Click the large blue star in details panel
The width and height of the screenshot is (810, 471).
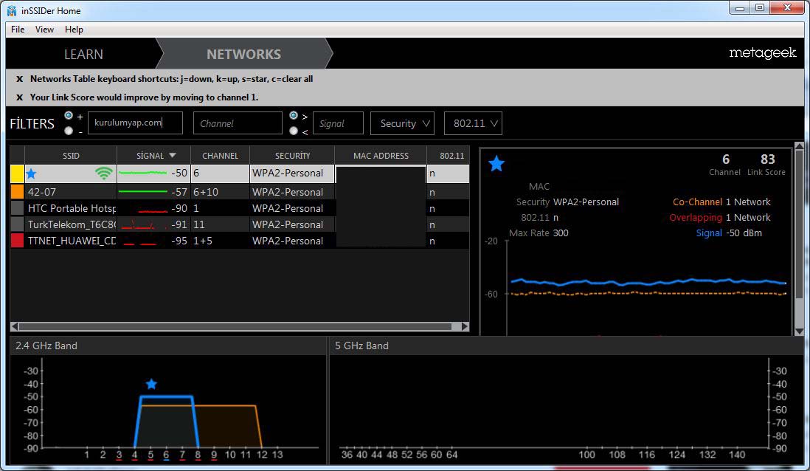click(496, 163)
